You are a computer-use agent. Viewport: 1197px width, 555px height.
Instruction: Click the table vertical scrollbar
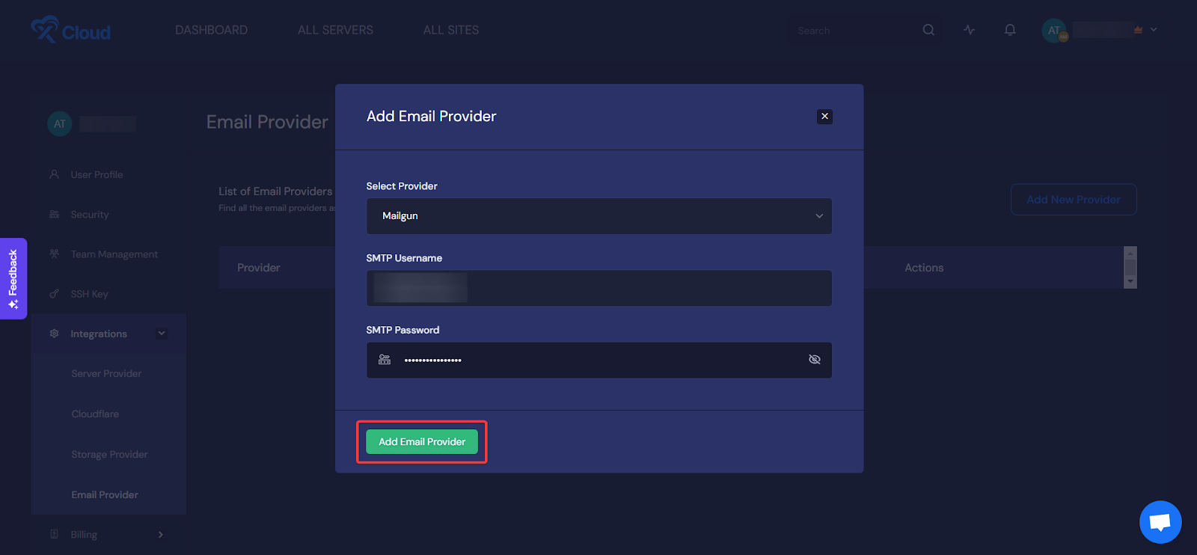pos(1130,267)
